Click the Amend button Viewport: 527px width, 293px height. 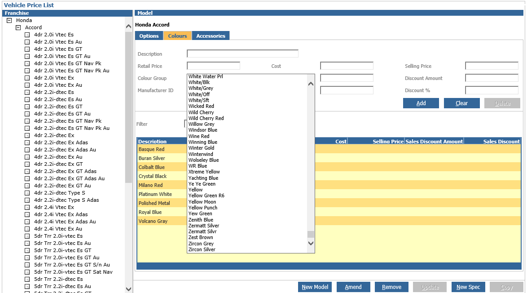(x=353, y=287)
